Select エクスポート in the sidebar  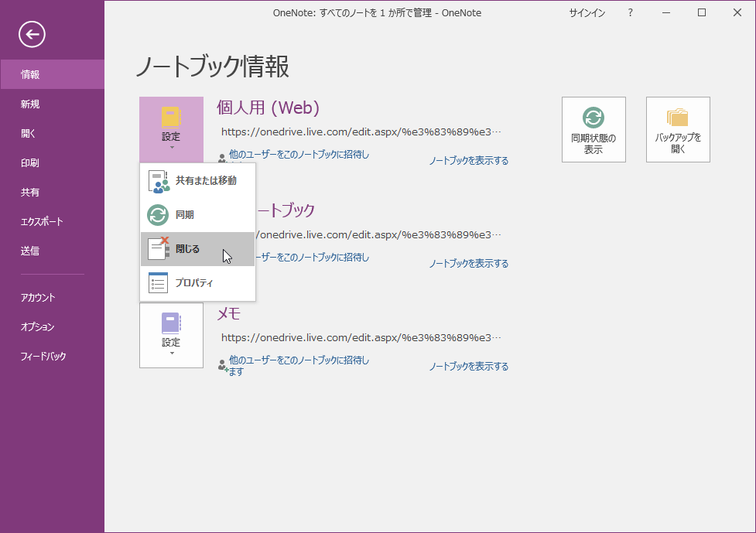[x=52, y=221]
